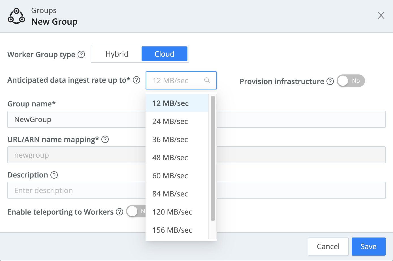
Task: Save the new group
Action: pyautogui.click(x=368, y=247)
